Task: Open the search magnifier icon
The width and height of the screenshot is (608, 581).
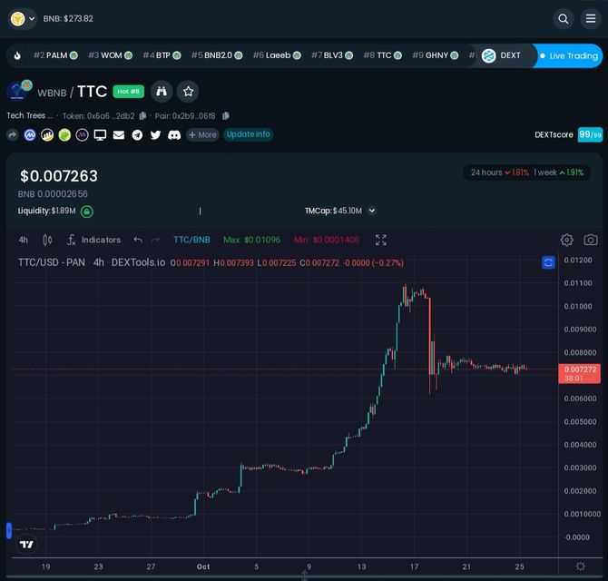Action: click(563, 19)
